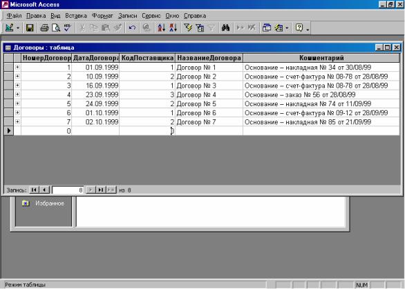The width and height of the screenshot is (405, 289).
Task: Click the Apply Filter funnel icon
Action: 211,28
